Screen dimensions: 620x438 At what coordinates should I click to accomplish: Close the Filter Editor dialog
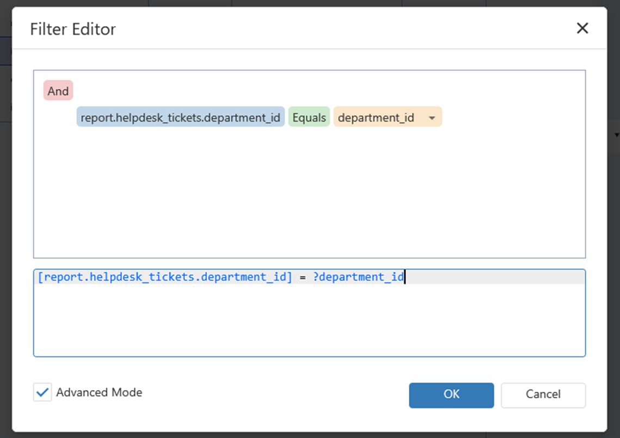(582, 28)
